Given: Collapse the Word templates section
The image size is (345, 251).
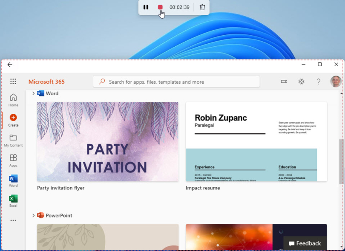Looking at the screenshot, I should [x=34, y=93].
